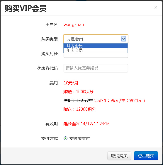Image resolution: width=163 pixels, height=165 pixels.
Task: Click the 取消购买 button
Action: (x=119, y=156)
